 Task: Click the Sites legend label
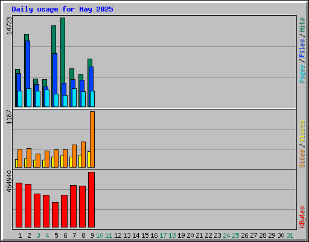[x=302, y=159]
